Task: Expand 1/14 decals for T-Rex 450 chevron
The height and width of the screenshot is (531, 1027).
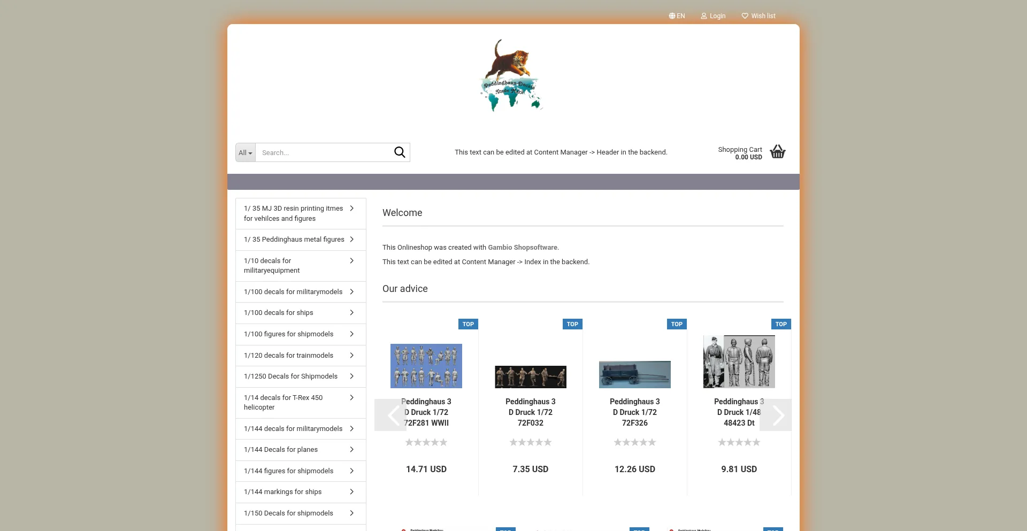Action: (x=351, y=398)
